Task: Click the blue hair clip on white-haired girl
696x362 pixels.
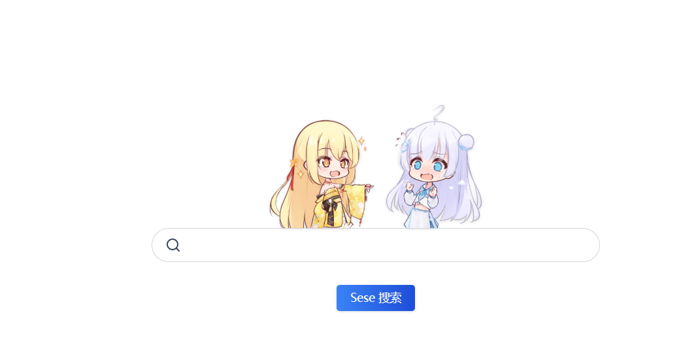Action: [x=405, y=144]
